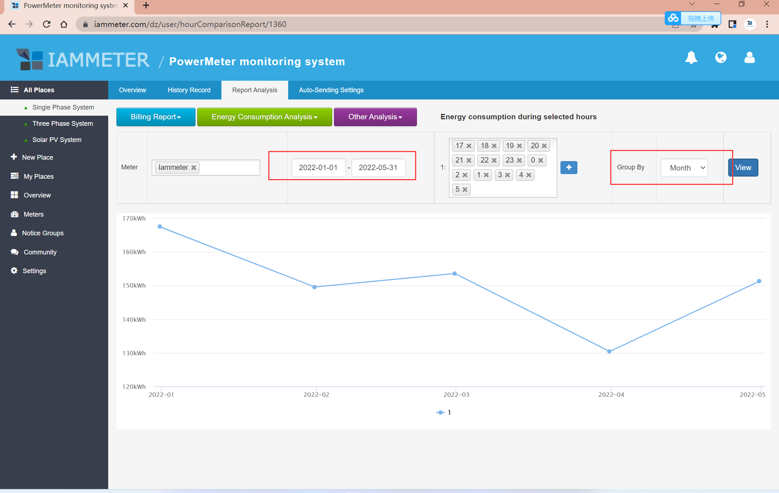
Task: Remove hour 17 from selected hours
Action: [469, 146]
